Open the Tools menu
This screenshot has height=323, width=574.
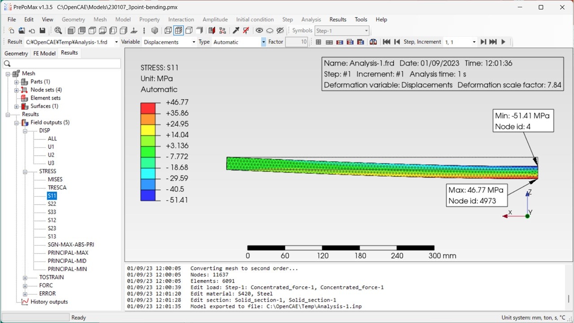coord(361,19)
